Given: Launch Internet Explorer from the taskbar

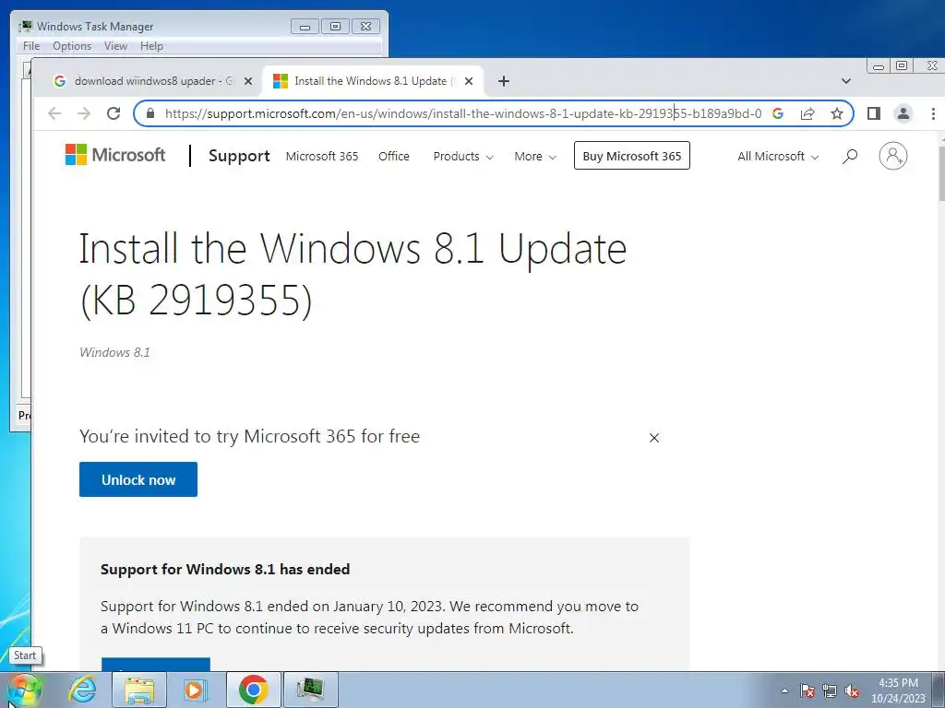Looking at the screenshot, I should click(x=82, y=690).
